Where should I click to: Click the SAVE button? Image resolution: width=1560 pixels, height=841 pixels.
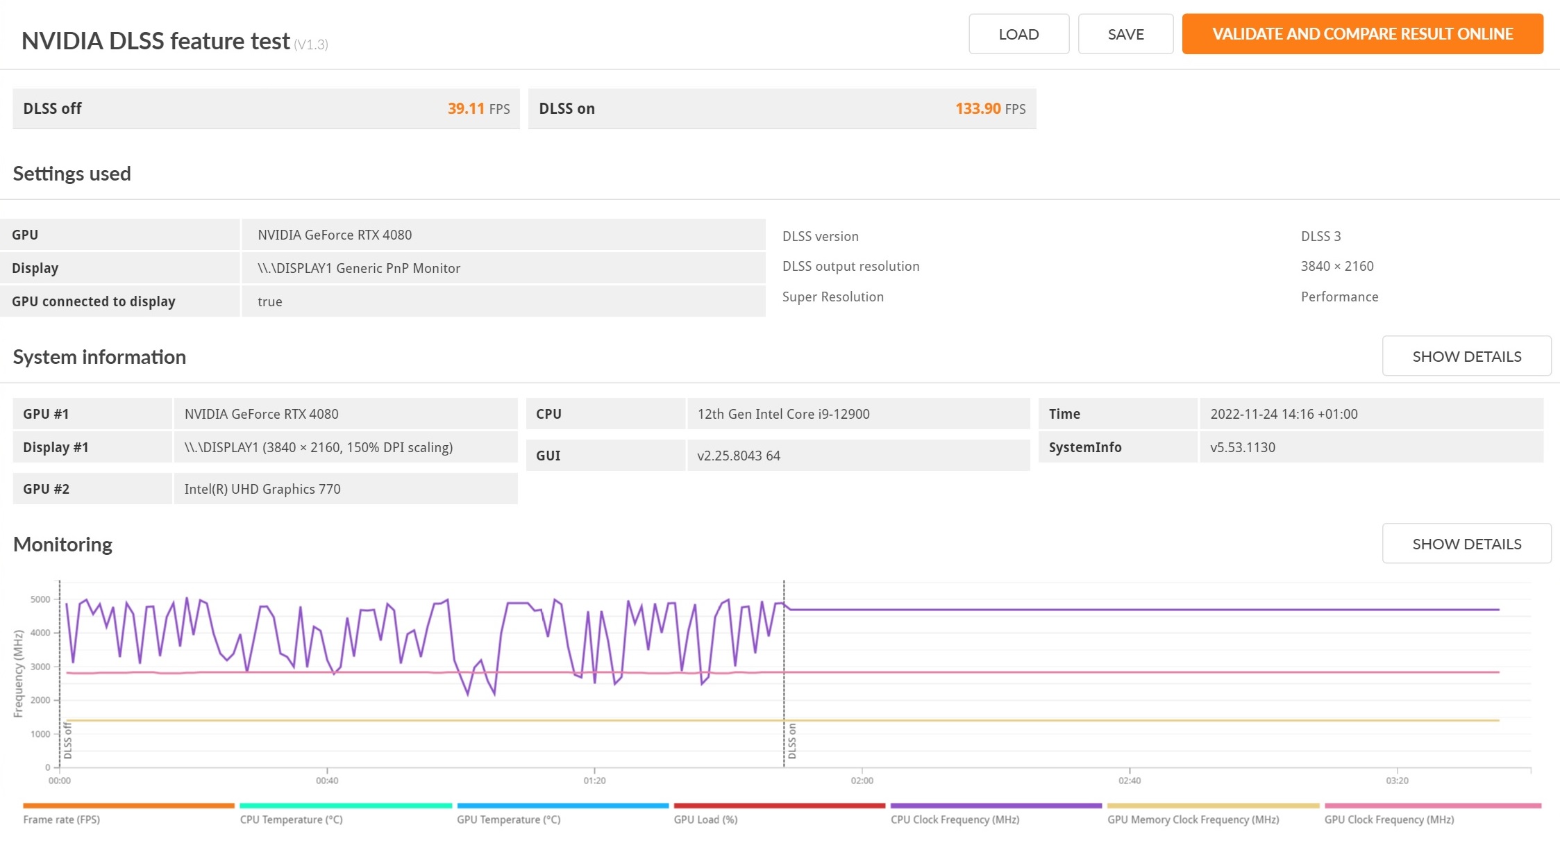[x=1125, y=34]
